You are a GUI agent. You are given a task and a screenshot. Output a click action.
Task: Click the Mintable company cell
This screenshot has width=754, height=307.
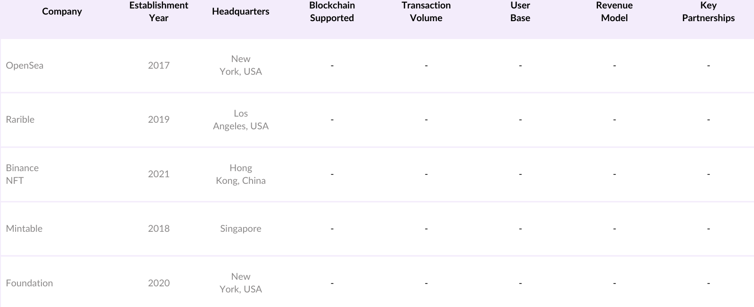24,228
